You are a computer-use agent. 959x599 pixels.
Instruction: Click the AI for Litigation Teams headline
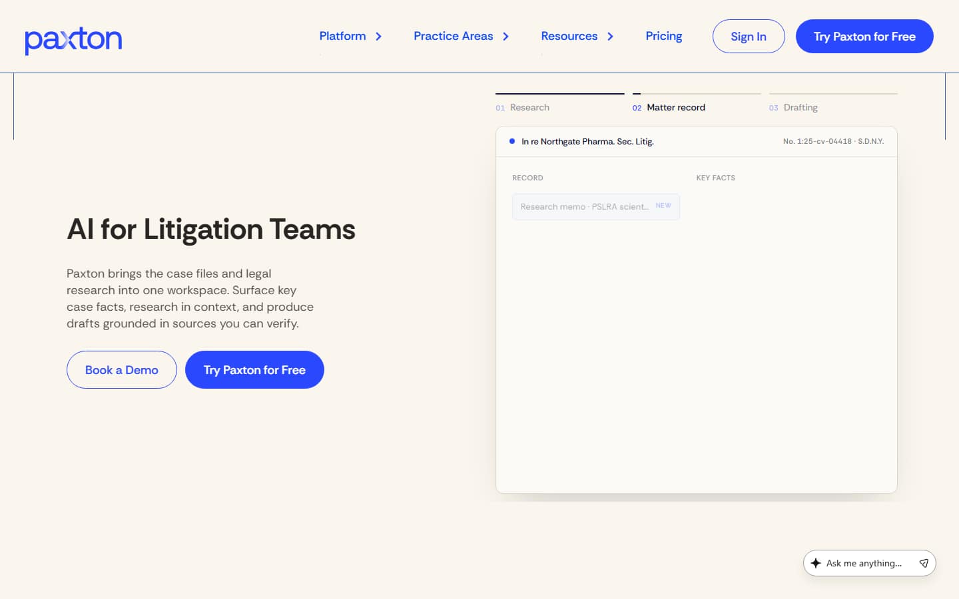pos(211,230)
